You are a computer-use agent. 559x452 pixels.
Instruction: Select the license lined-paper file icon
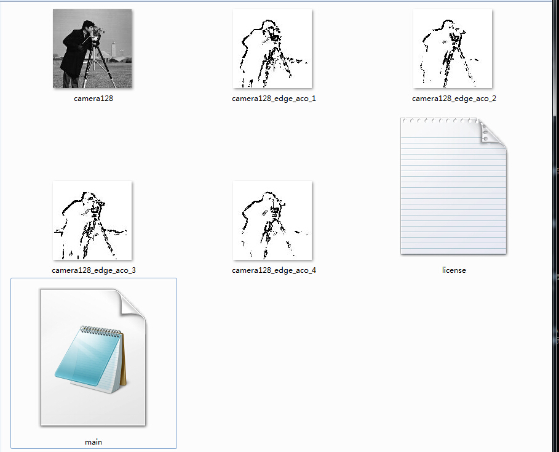point(453,186)
